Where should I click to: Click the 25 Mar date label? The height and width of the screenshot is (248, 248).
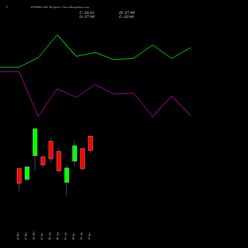coord(18,236)
